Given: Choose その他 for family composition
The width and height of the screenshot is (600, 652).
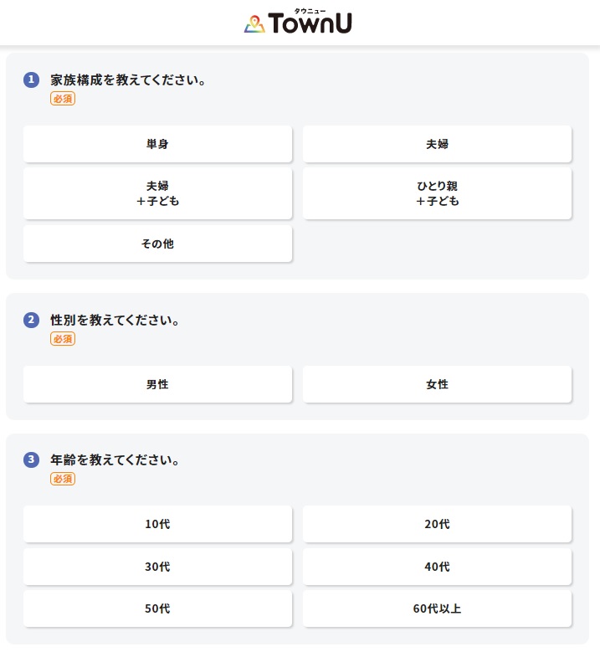Looking at the screenshot, I should click(x=157, y=244).
